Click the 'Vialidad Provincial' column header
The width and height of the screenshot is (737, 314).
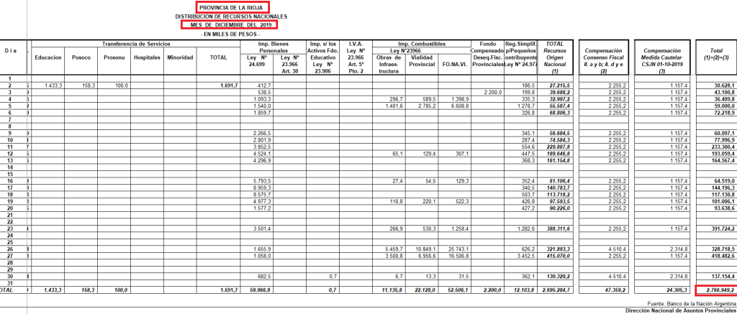[421, 60]
